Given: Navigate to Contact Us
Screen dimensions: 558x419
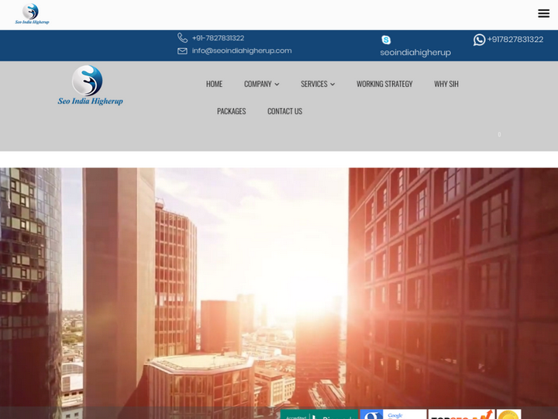Looking at the screenshot, I should 284,111.
